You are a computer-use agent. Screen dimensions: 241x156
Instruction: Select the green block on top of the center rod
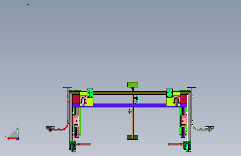[x=133, y=85]
